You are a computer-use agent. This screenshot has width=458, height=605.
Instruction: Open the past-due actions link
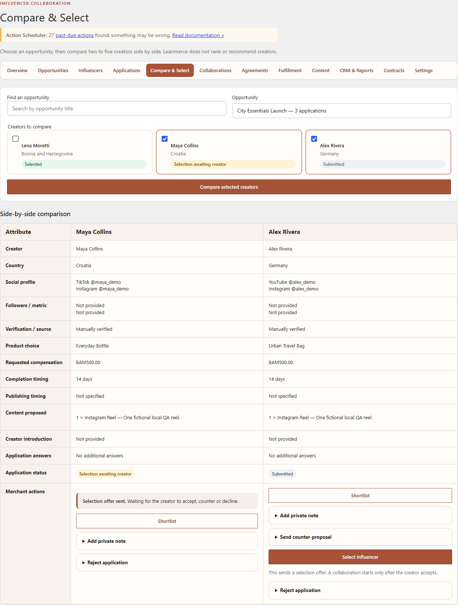pyautogui.click(x=75, y=35)
